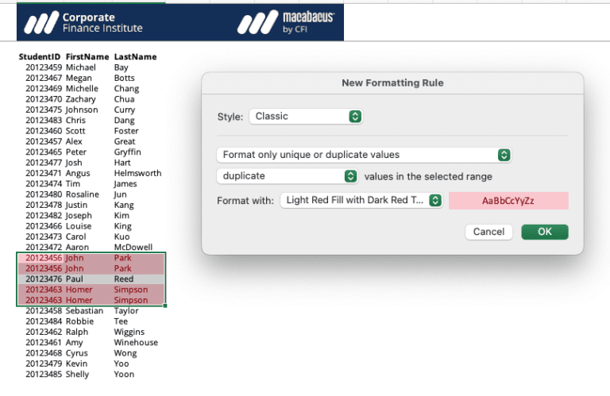Open the 'Format with' Light Red Fill dropdown
The height and width of the screenshot is (396, 610).
(x=361, y=201)
